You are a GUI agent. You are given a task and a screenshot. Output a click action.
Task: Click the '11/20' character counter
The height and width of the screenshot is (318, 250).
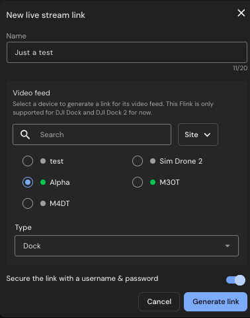point(240,68)
